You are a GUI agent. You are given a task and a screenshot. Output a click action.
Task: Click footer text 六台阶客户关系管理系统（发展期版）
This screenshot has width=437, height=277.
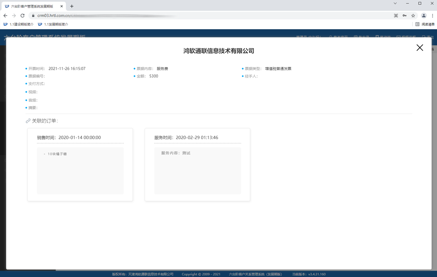click(x=256, y=274)
